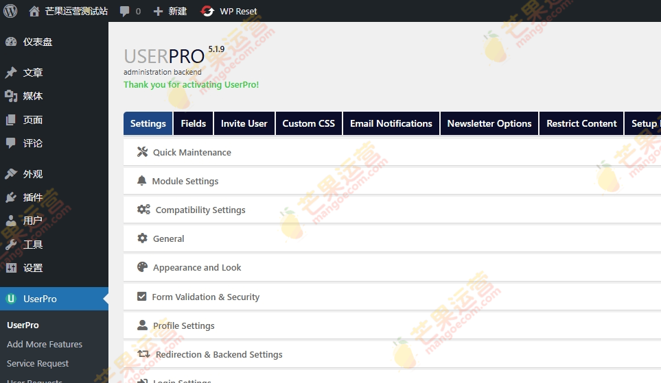The height and width of the screenshot is (383, 661).
Task: Click the user icon of Profile Settings
Action: pyautogui.click(x=143, y=325)
